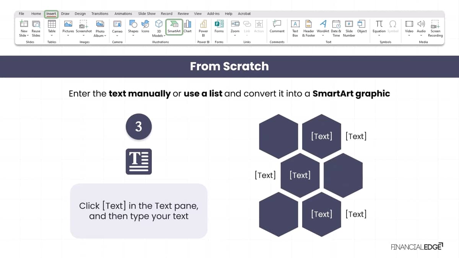Click the Slide Number icon
Viewport: 459px width, 258px height.
point(349,24)
